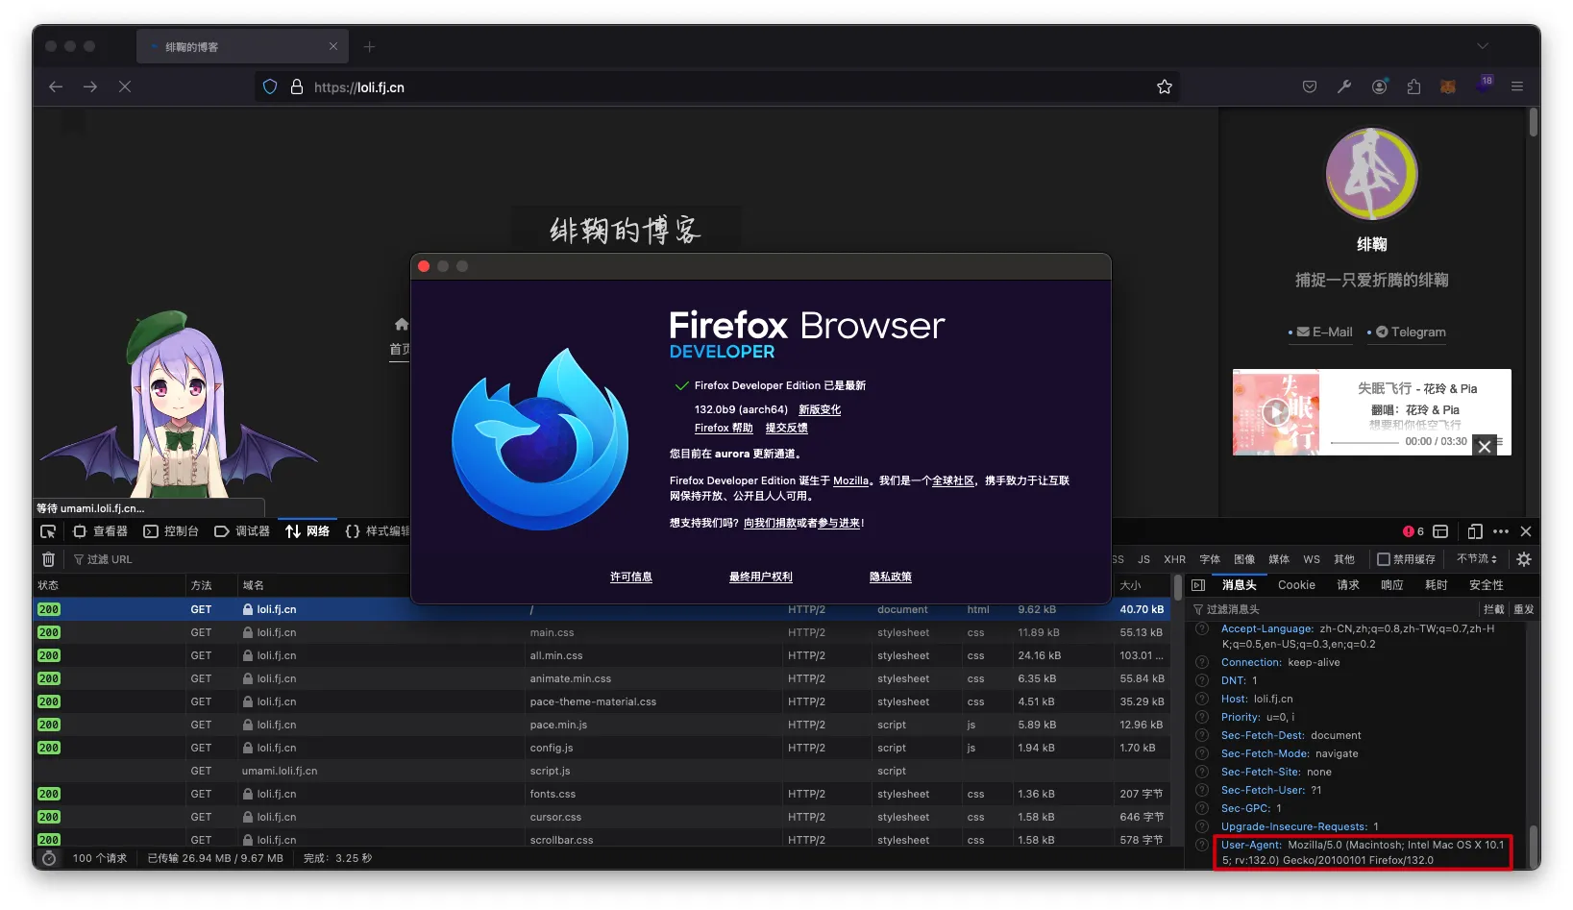This screenshot has height=910, width=1573.
Task: Open the Firefox account icon
Action: 1379,86
